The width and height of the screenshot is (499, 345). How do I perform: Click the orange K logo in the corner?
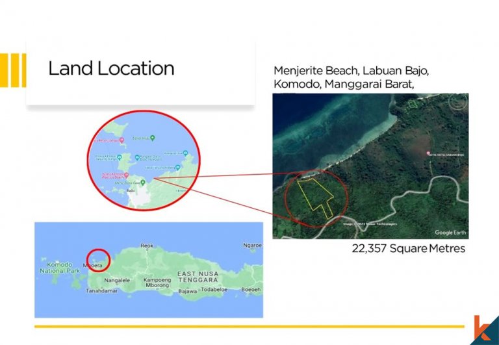pyautogui.click(x=483, y=329)
